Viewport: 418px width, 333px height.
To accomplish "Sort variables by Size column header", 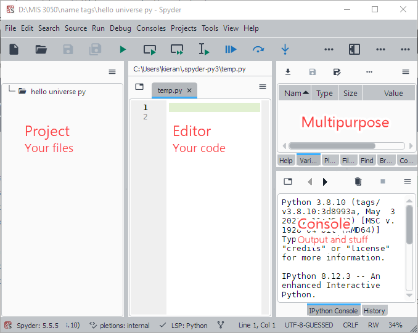I will point(350,93).
